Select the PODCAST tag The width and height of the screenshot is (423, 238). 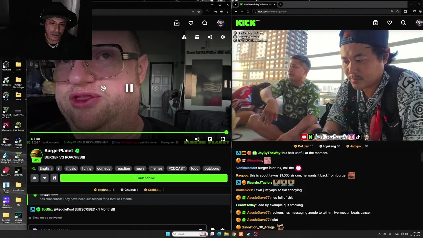pyautogui.click(x=176, y=168)
